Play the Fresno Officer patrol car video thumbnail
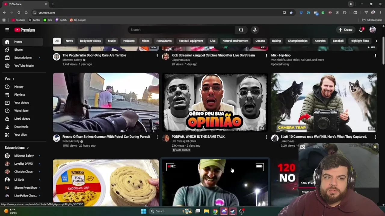The width and height of the screenshot is (385, 216). (x=106, y=102)
